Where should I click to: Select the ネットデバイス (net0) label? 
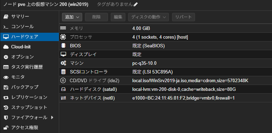point(92,98)
